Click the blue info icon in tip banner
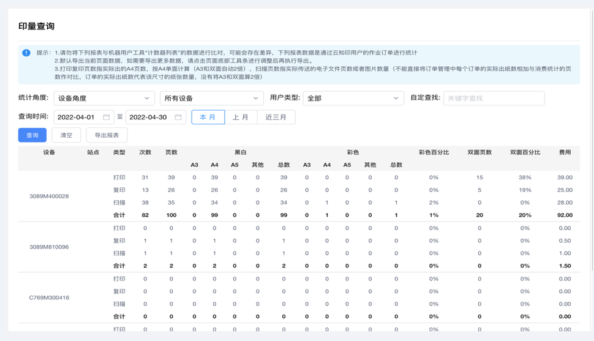This screenshot has height=341, width=594. [x=26, y=53]
